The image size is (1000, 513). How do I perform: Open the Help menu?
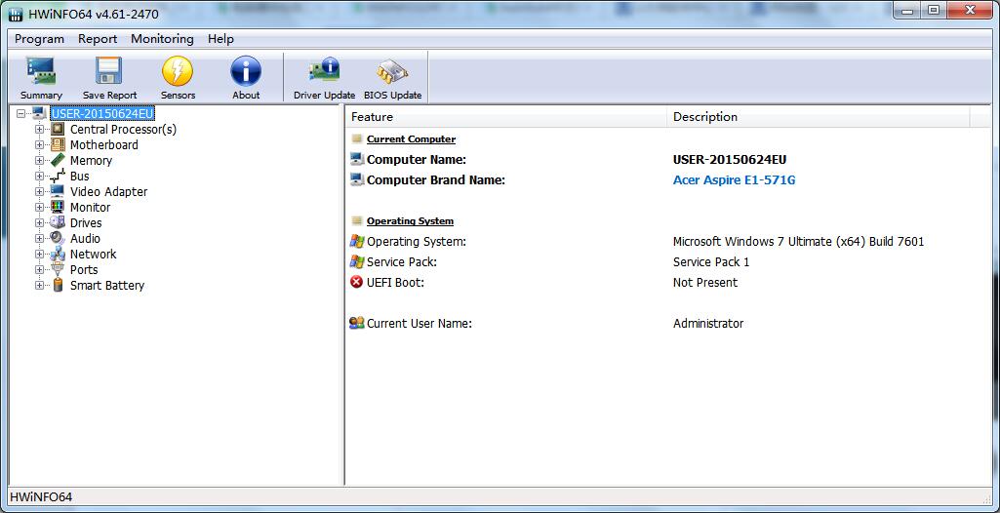pyautogui.click(x=220, y=39)
